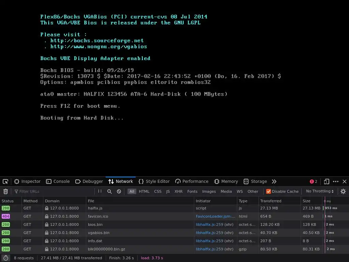Open libhalfix.js:259 initiator for blk00000000.bin.gz

point(210,249)
